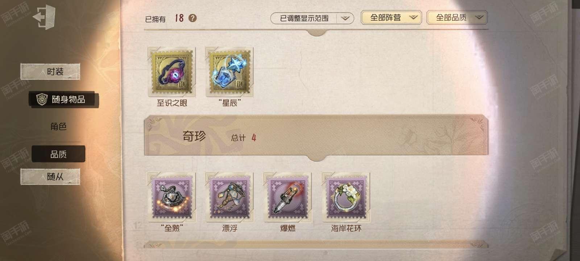Choose the "全熟" purple stamp item
The width and height of the screenshot is (580, 261).
tap(172, 197)
